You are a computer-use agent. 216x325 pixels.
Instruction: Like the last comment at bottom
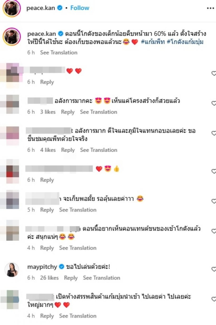coord(214,299)
